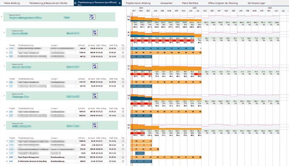Sort by Aufwand header in second resource table

[x=81, y=45]
